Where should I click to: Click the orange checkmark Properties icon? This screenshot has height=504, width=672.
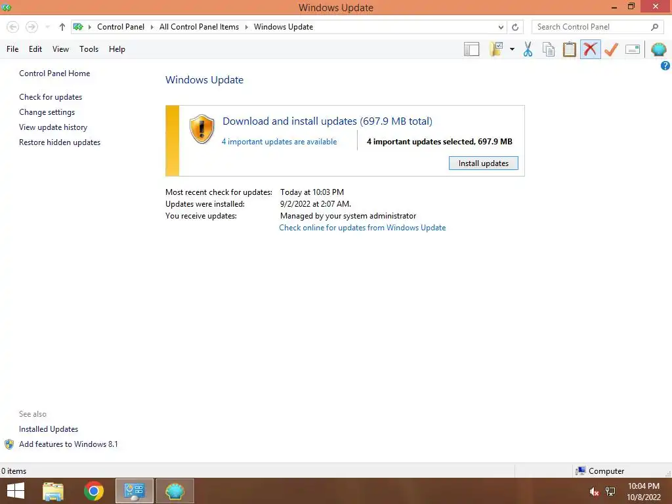[x=611, y=49]
